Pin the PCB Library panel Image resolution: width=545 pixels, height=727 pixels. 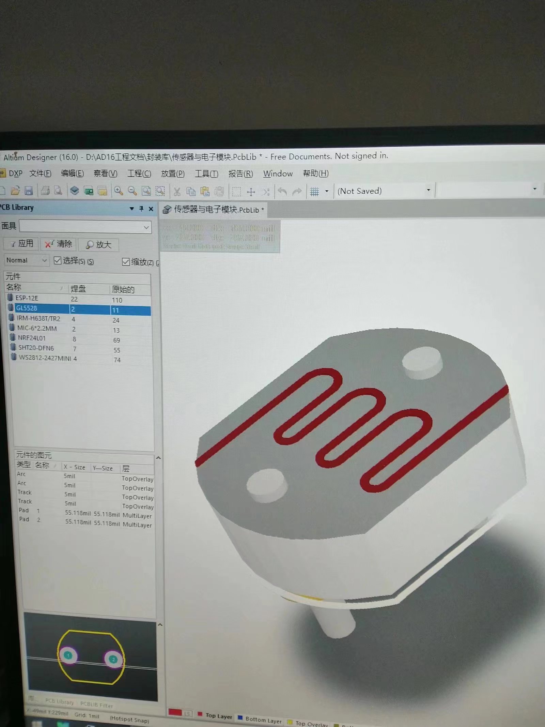coord(141,209)
